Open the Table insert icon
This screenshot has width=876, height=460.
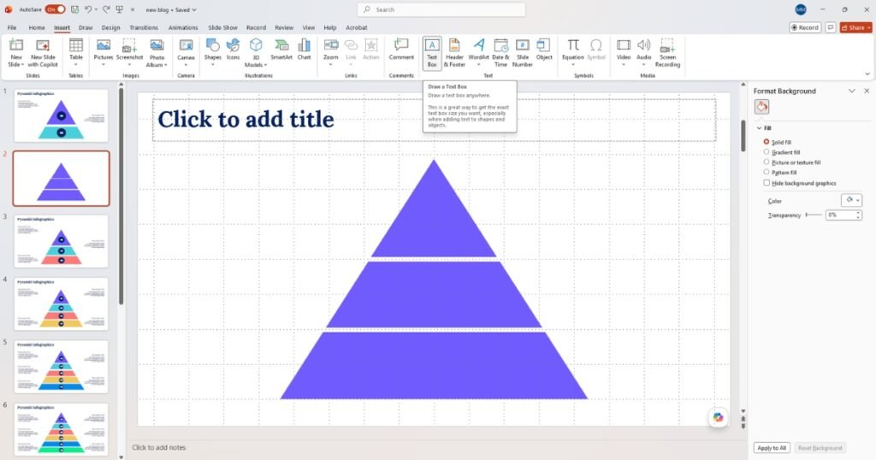click(76, 45)
